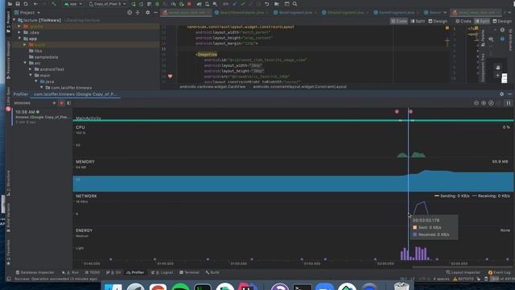Click the pink event marker on timeline
Viewport: 515px width, 290px height.
coord(397,112)
